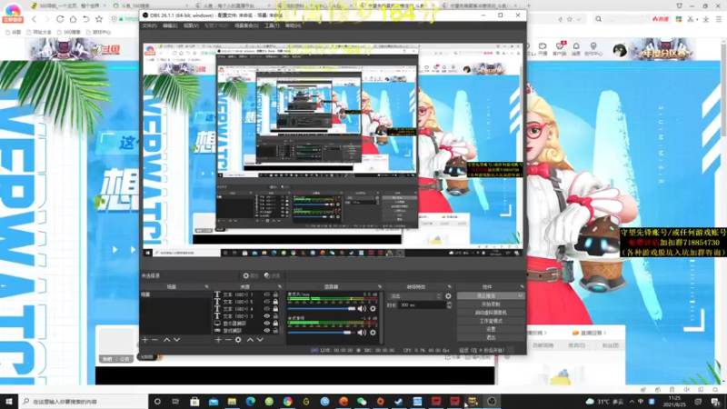Move scene down with the Scenes panel down arrow
The width and height of the screenshot is (727, 409).
176,340
